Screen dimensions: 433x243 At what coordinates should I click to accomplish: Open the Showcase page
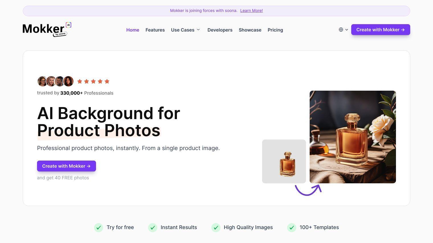(250, 30)
